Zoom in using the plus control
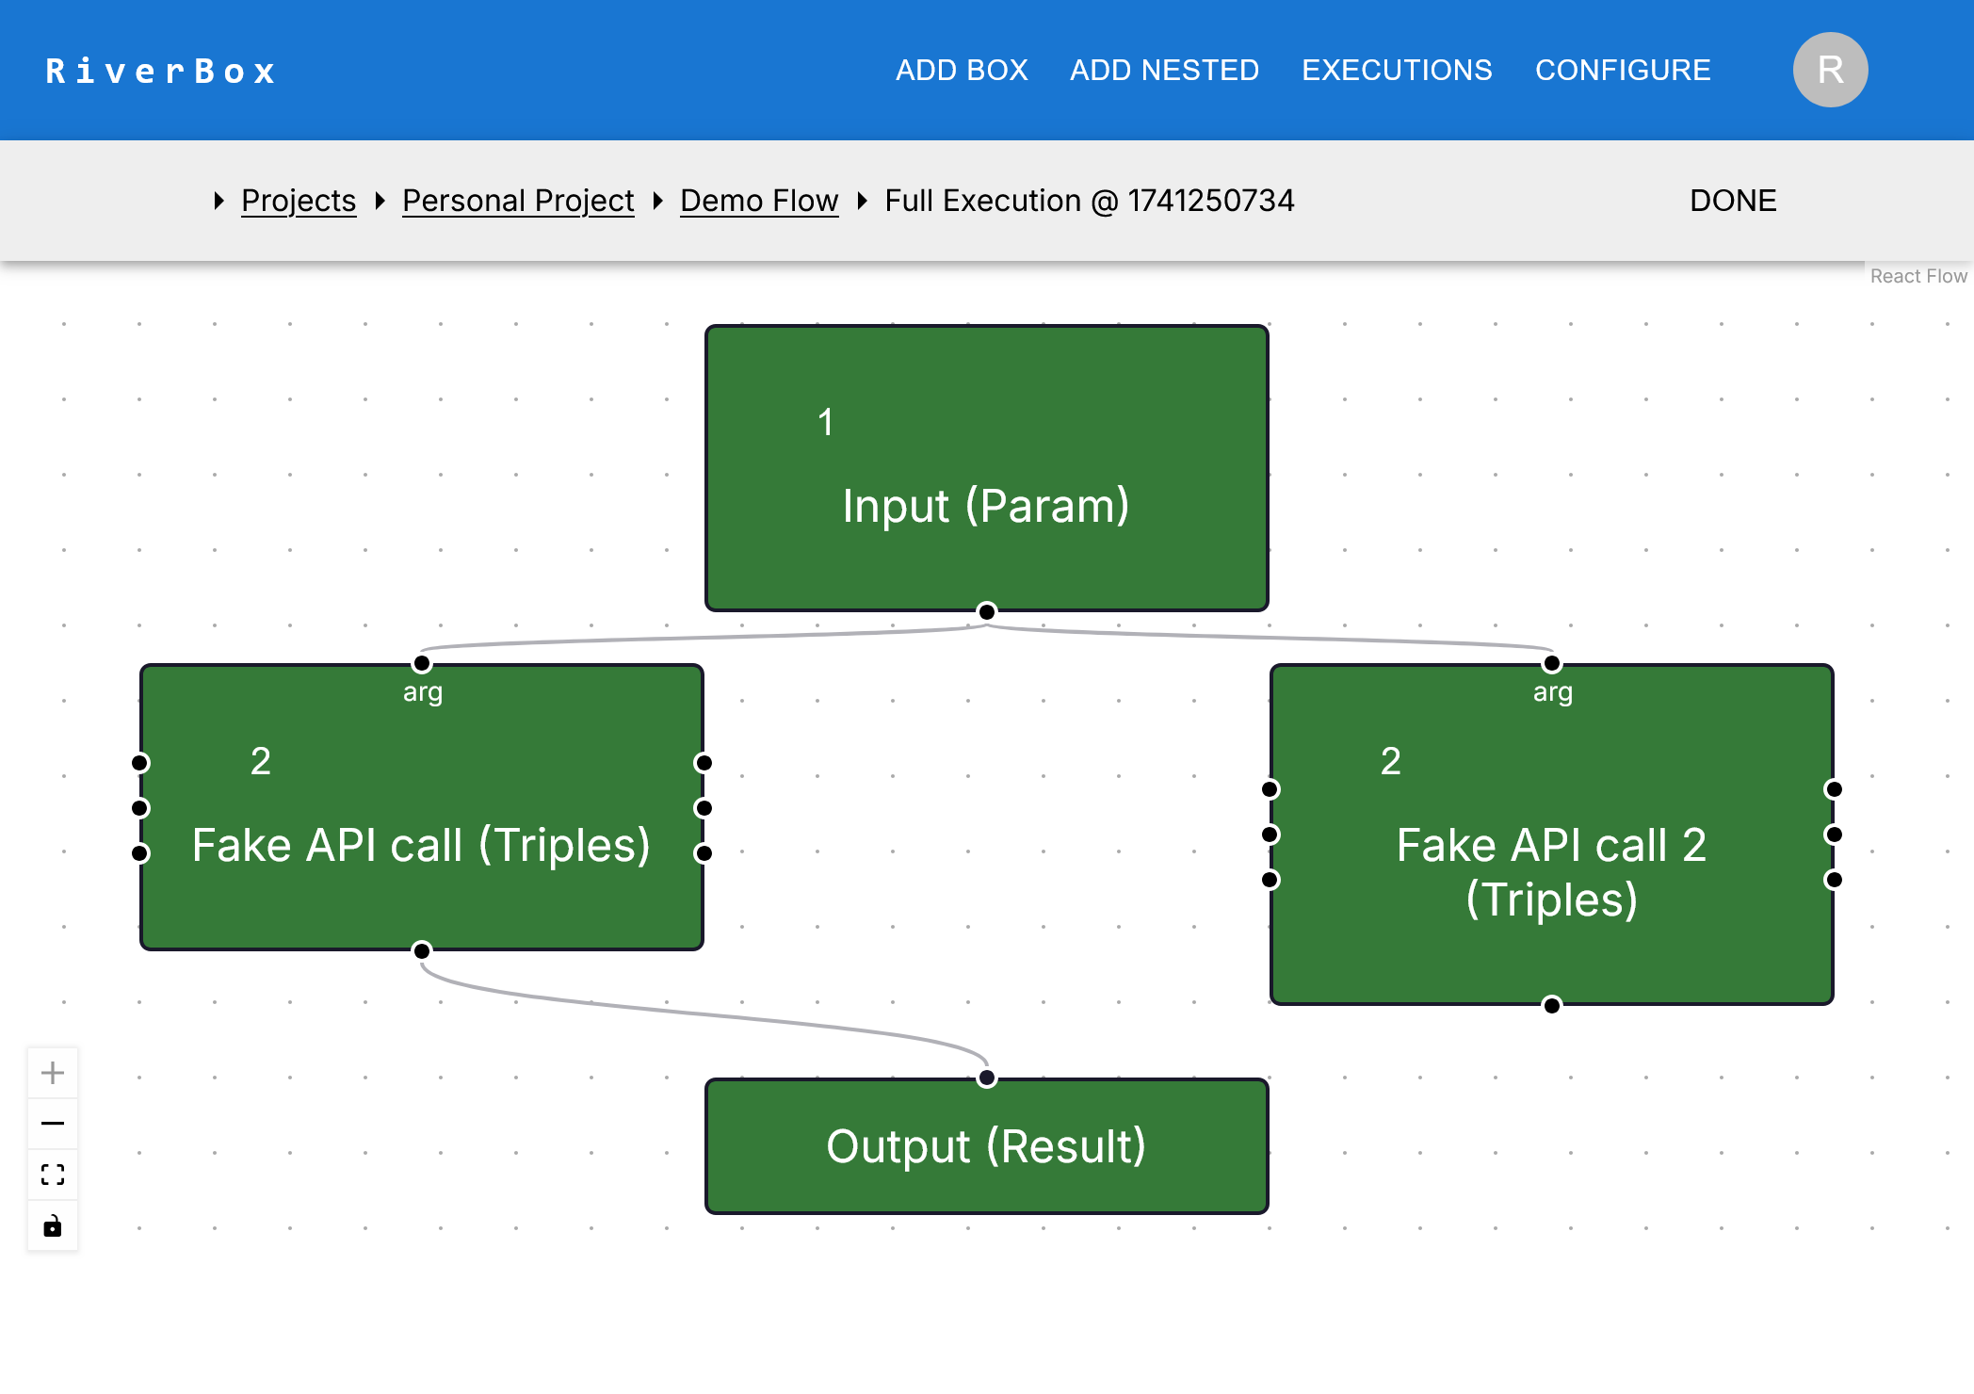 pyautogui.click(x=53, y=1072)
